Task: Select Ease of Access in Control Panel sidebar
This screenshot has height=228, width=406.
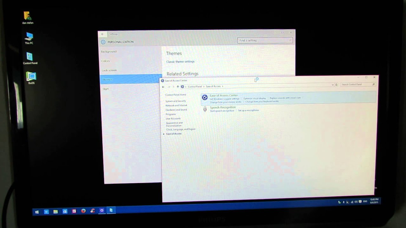Action: (x=174, y=134)
